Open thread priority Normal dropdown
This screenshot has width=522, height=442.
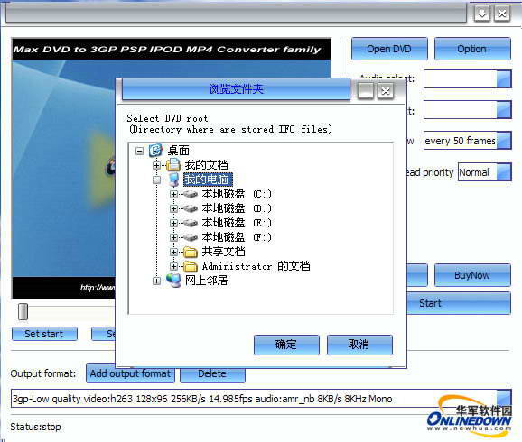click(x=504, y=172)
